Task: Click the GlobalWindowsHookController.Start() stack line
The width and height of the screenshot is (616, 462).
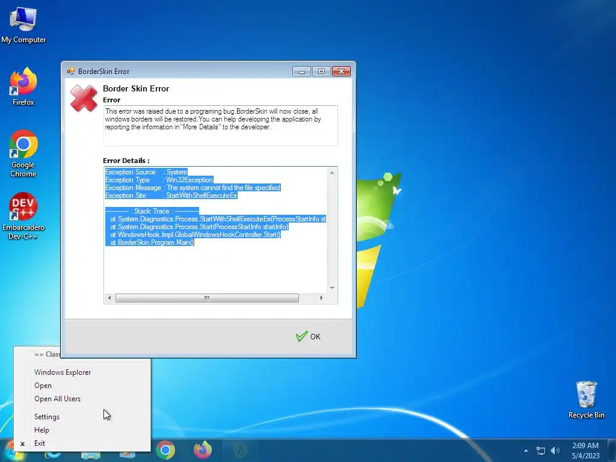Action: click(x=193, y=235)
